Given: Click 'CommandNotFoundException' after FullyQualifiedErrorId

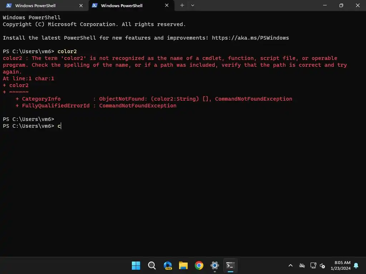Looking at the screenshot, I should coord(138,106).
